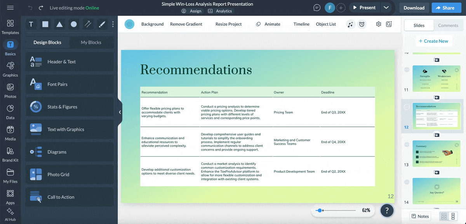Click the comment bubble icon in header

[x=317, y=8]
